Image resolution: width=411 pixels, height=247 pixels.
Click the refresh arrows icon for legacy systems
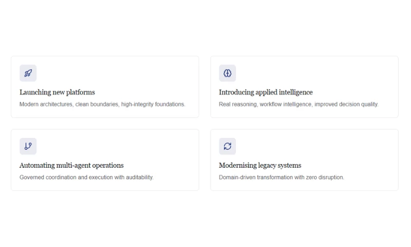pyautogui.click(x=227, y=146)
